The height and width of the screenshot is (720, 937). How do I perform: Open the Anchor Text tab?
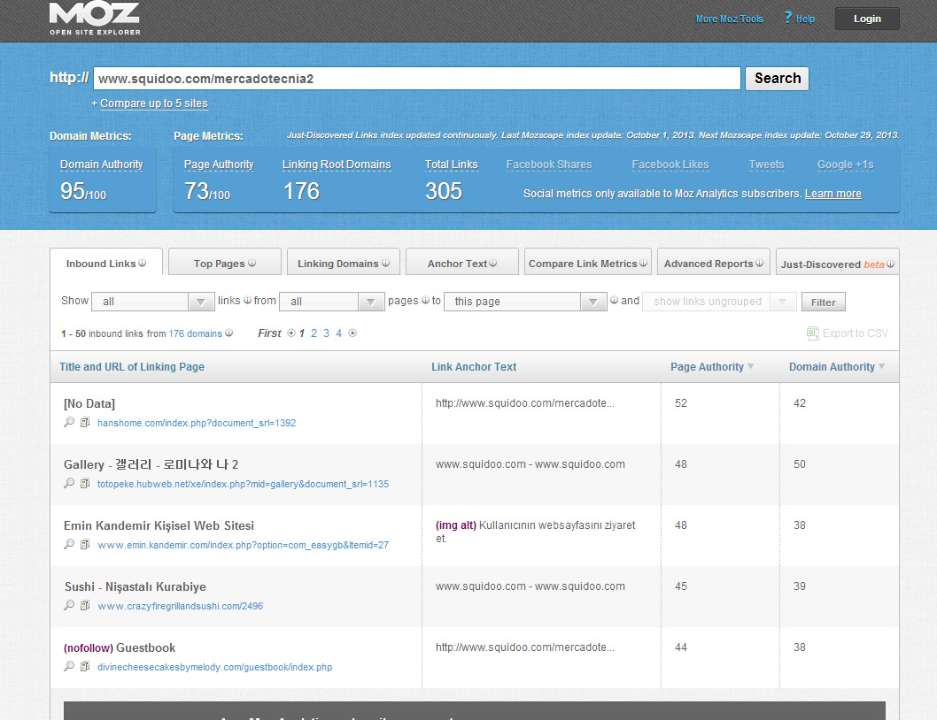point(461,264)
